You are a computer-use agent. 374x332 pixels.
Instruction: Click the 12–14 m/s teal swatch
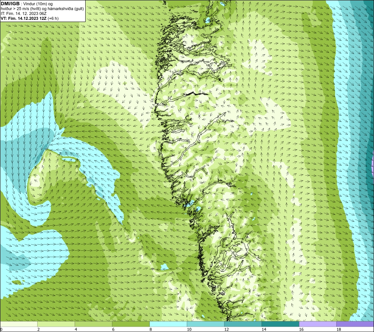(243, 324)
